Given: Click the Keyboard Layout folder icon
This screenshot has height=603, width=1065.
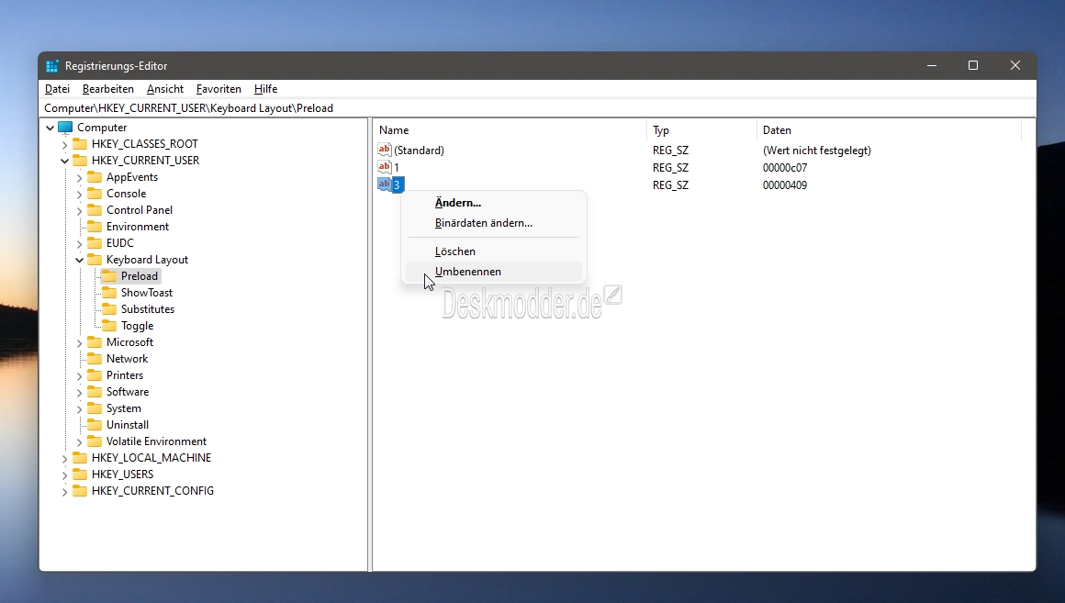Looking at the screenshot, I should click(x=95, y=260).
